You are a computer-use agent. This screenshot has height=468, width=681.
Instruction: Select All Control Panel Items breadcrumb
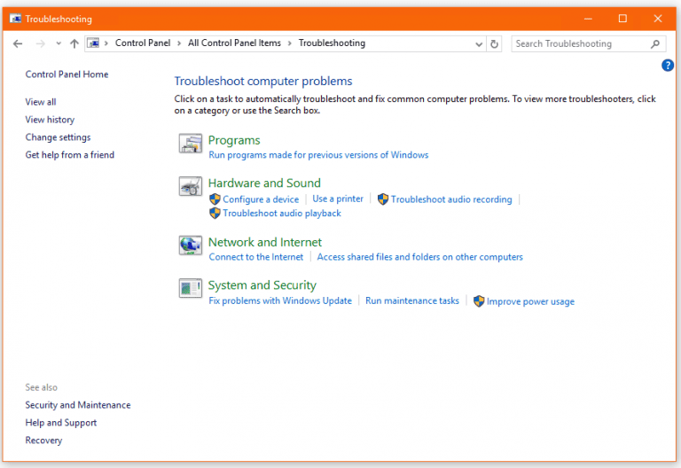(x=234, y=43)
